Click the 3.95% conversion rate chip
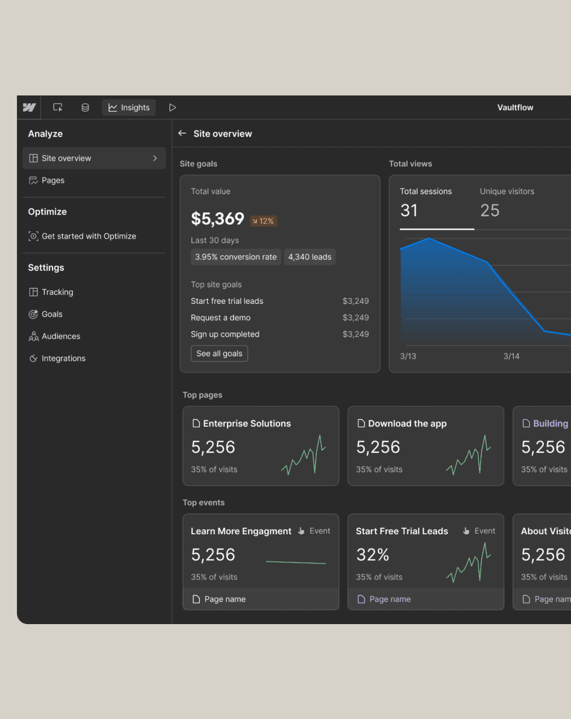The width and height of the screenshot is (571, 719). pos(236,257)
